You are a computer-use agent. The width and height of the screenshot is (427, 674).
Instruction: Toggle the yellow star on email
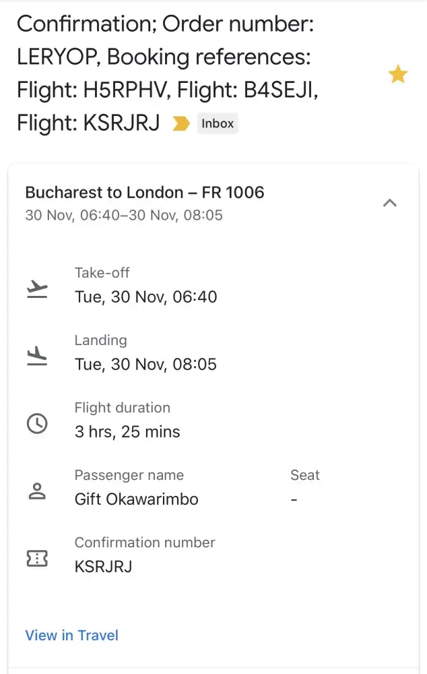398,75
